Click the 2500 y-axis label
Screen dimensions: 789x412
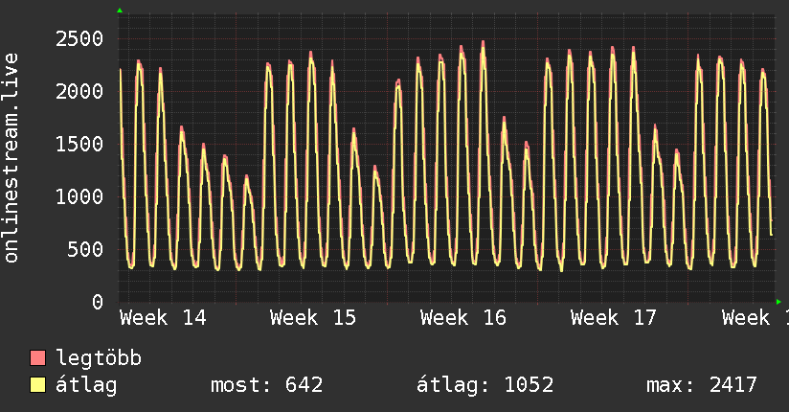tap(79, 38)
